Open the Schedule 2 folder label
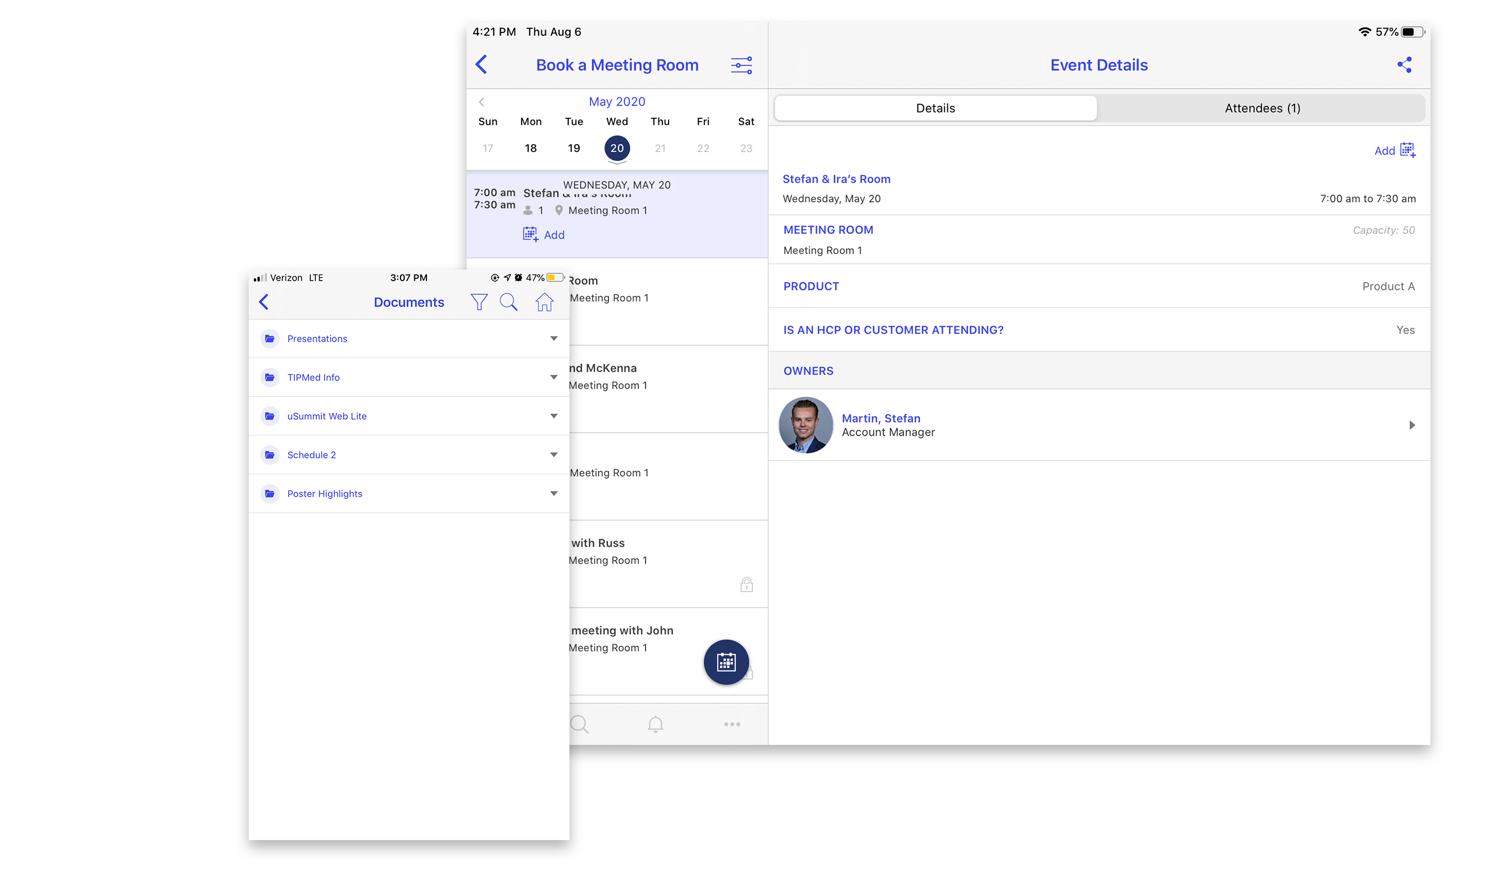Screen dimensions: 1496x894 (311, 454)
